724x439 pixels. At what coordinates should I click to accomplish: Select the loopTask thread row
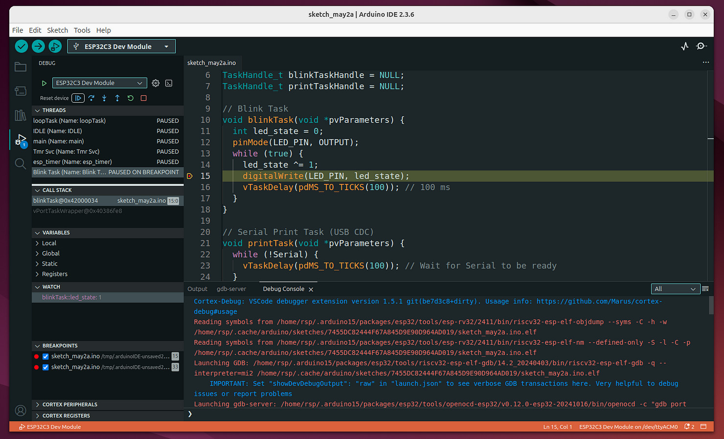[x=108, y=121]
